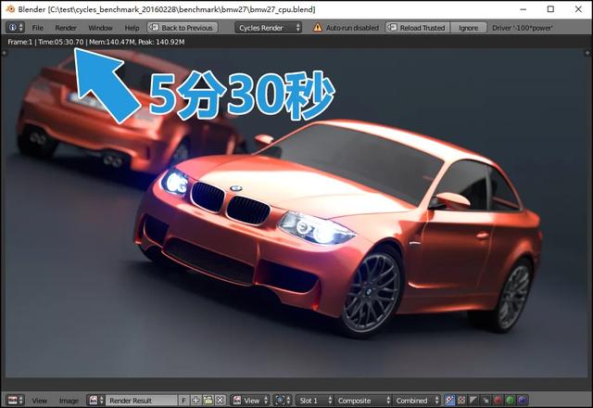Viewport: 593px width, 408px height.
Task: Open the Combined pass dropdown
Action: pyautogui.click(x=416, y=400)
